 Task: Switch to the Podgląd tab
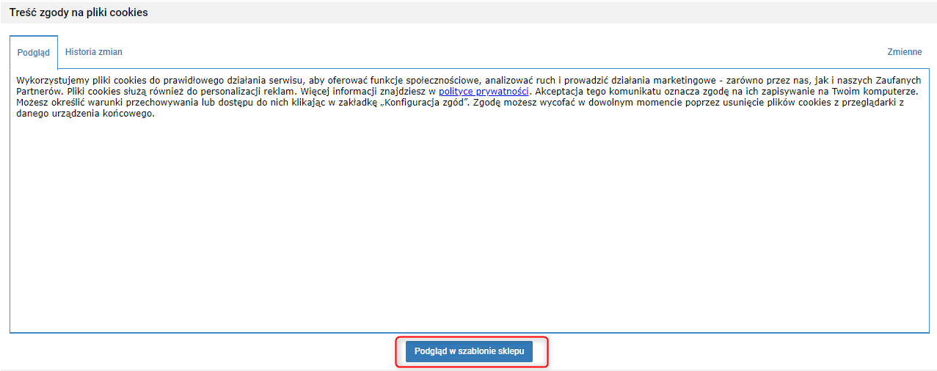pyautogui.click(x=34, y=53)
